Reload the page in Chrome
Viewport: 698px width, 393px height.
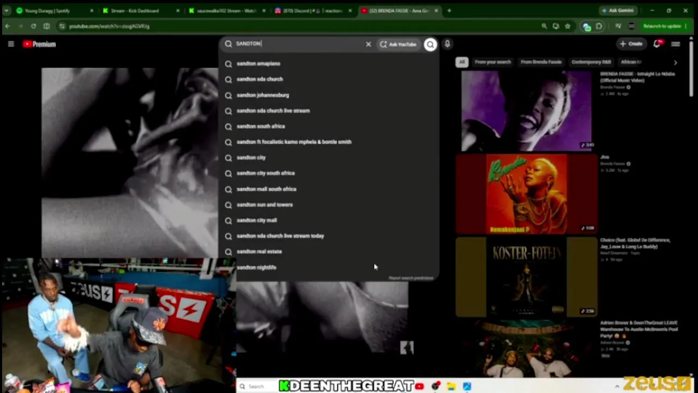point(33,26)
